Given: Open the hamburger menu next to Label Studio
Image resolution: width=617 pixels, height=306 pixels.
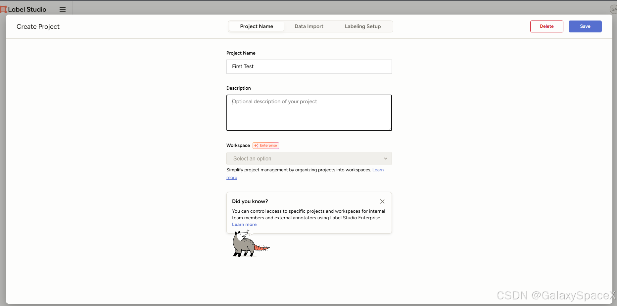Looking at the screenshot, I should tap(63, 9).
